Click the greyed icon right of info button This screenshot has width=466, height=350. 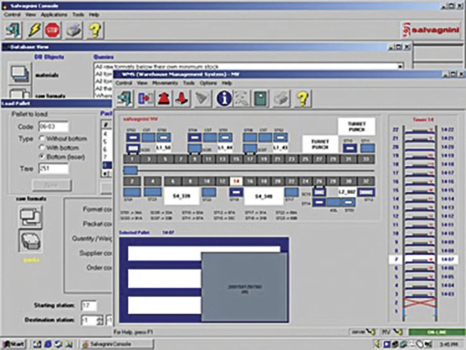click(x=241, y=98)
